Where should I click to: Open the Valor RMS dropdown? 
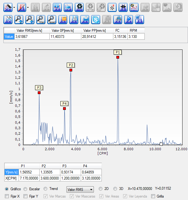(x=80, y=189)
